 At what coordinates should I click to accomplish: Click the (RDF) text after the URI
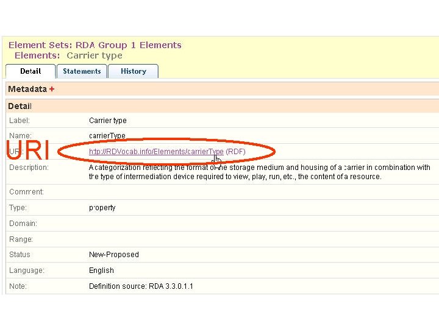pos(235,152)
